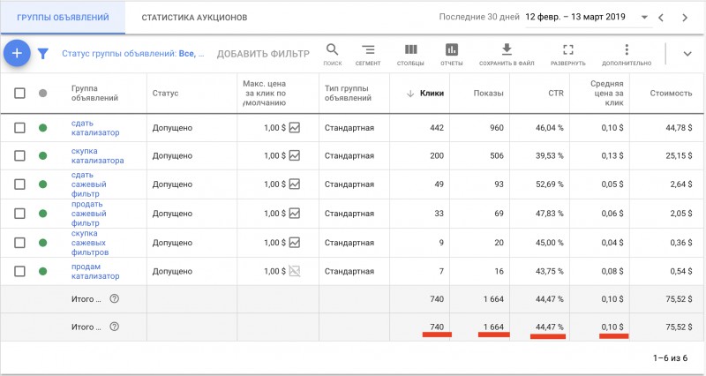Open the Отчеты reports icon
Screen dimensions: 706x376
[452, 50]
